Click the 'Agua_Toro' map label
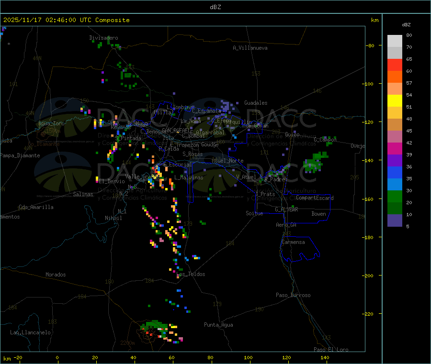The image size is (431, 364). click(x=51, y=123)
